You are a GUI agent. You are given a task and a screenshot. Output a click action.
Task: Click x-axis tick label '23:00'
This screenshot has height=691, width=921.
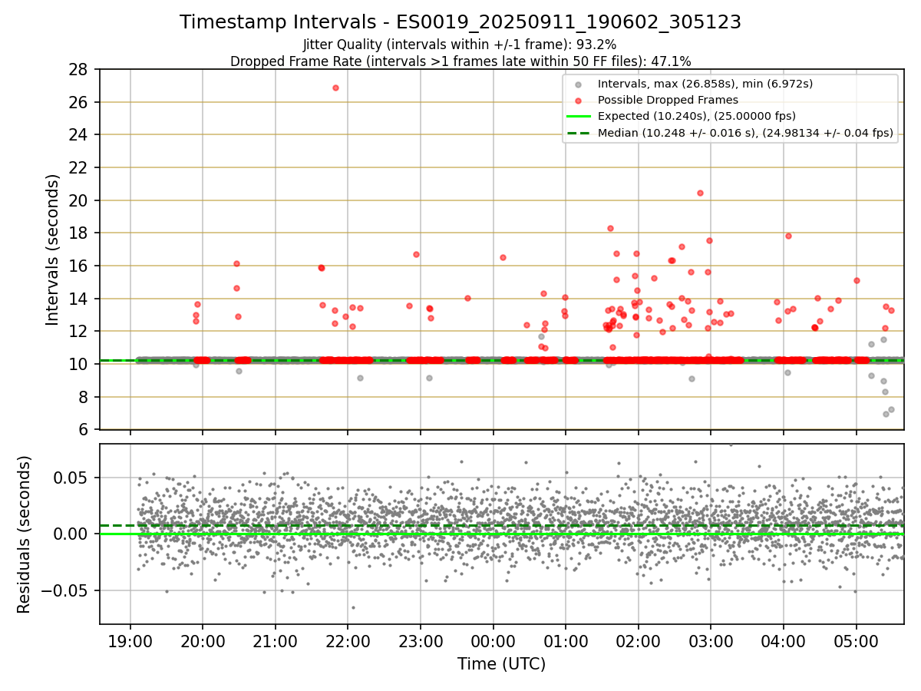coord(421,641)
